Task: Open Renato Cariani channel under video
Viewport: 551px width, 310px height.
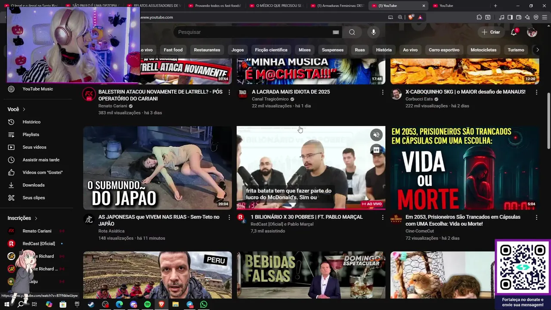Action: click(113, 106)
